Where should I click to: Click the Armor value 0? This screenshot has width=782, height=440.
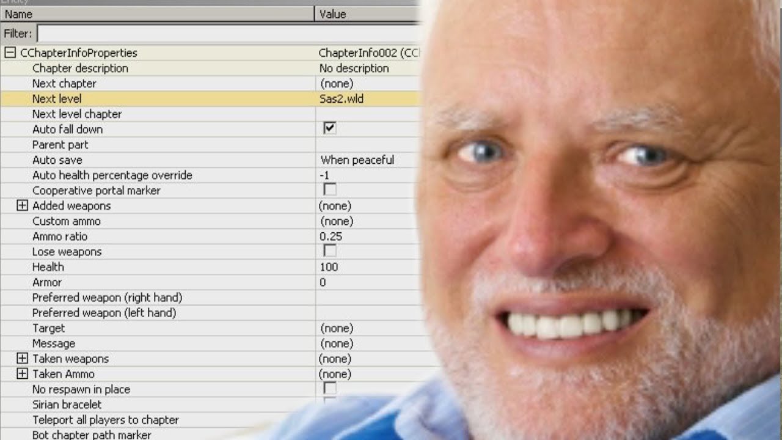click(x=323, y=282)
